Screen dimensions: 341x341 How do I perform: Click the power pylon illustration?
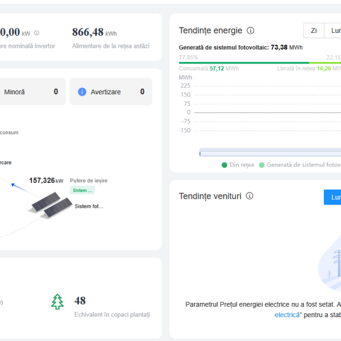click(334, 261)
